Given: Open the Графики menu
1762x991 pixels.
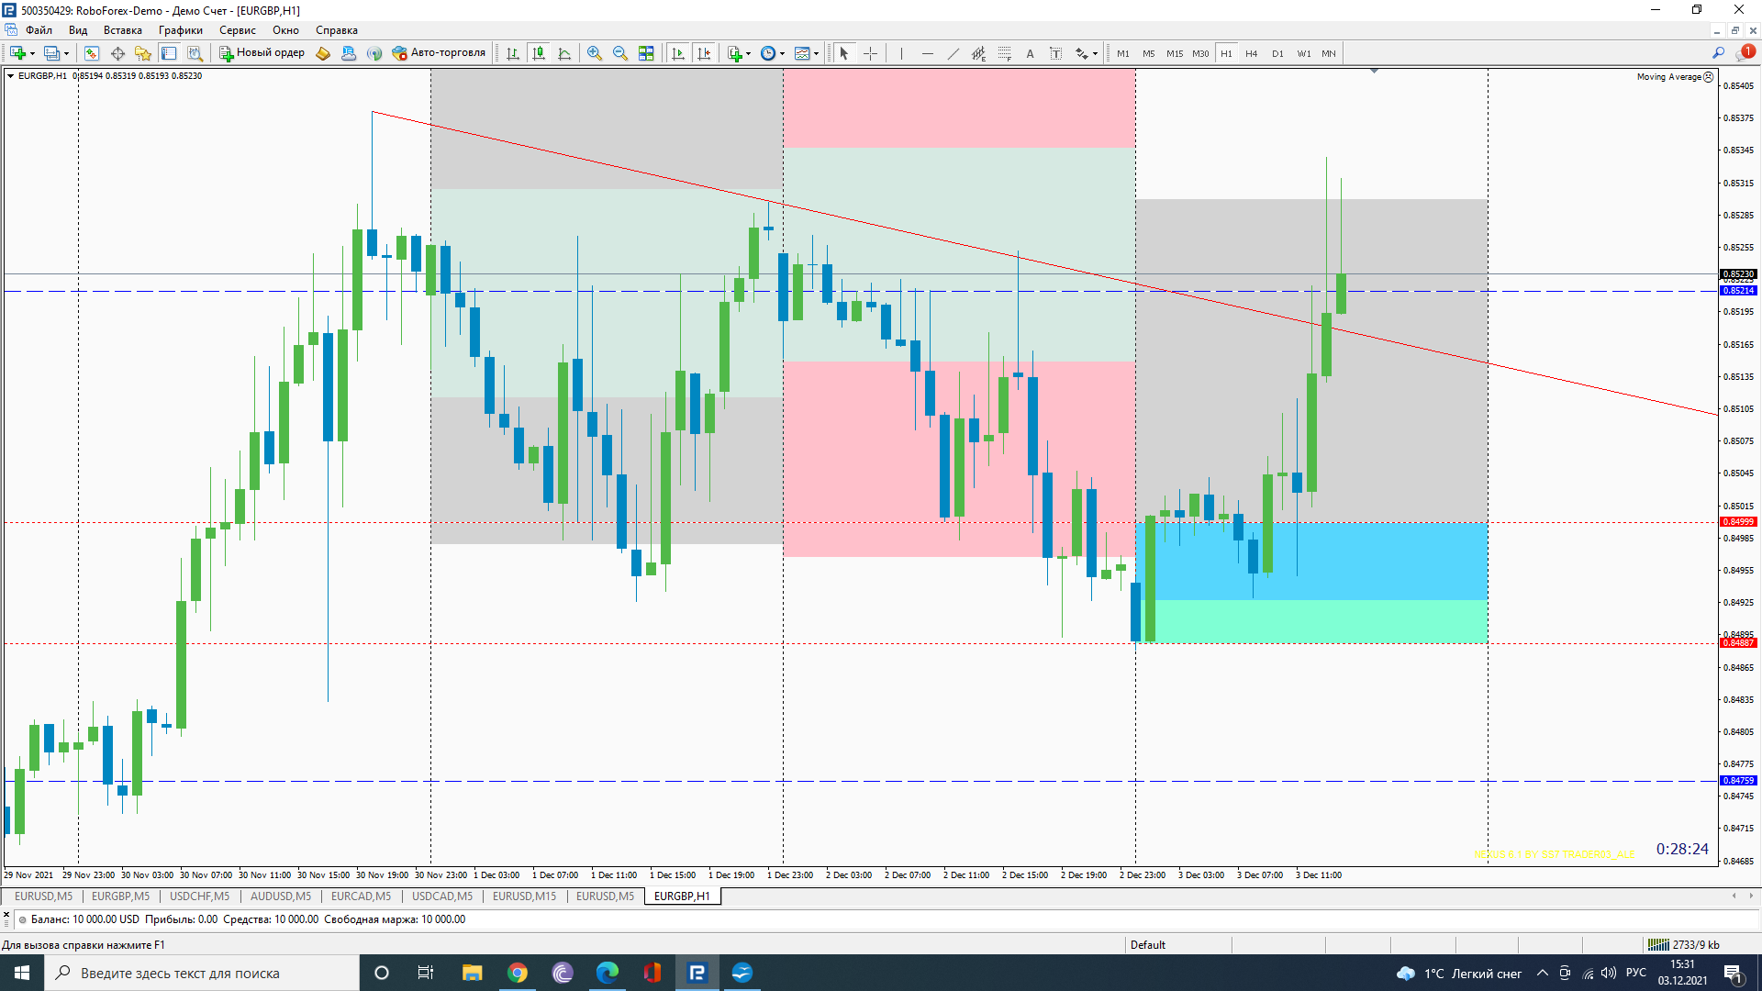Looking at the screenshot, I should [180, 30].
